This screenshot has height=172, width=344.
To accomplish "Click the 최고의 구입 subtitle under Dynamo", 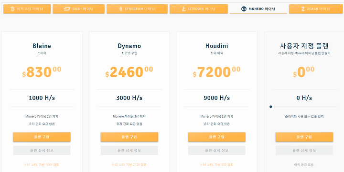I will [x=129, y=53].
